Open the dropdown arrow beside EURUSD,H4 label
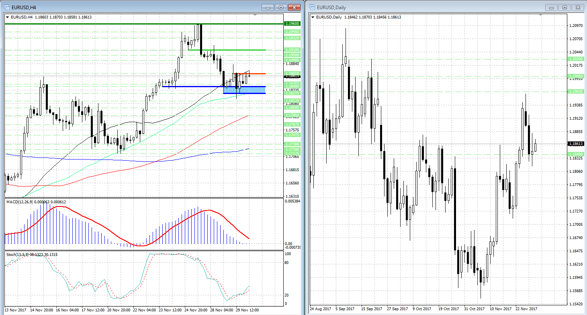Screen dimensions: 587x315 pos(8,17)
